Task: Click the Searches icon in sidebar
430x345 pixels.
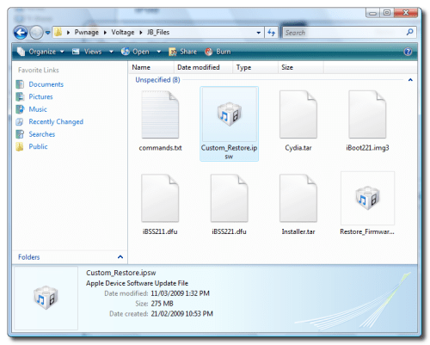Action: tap(20, 134)
